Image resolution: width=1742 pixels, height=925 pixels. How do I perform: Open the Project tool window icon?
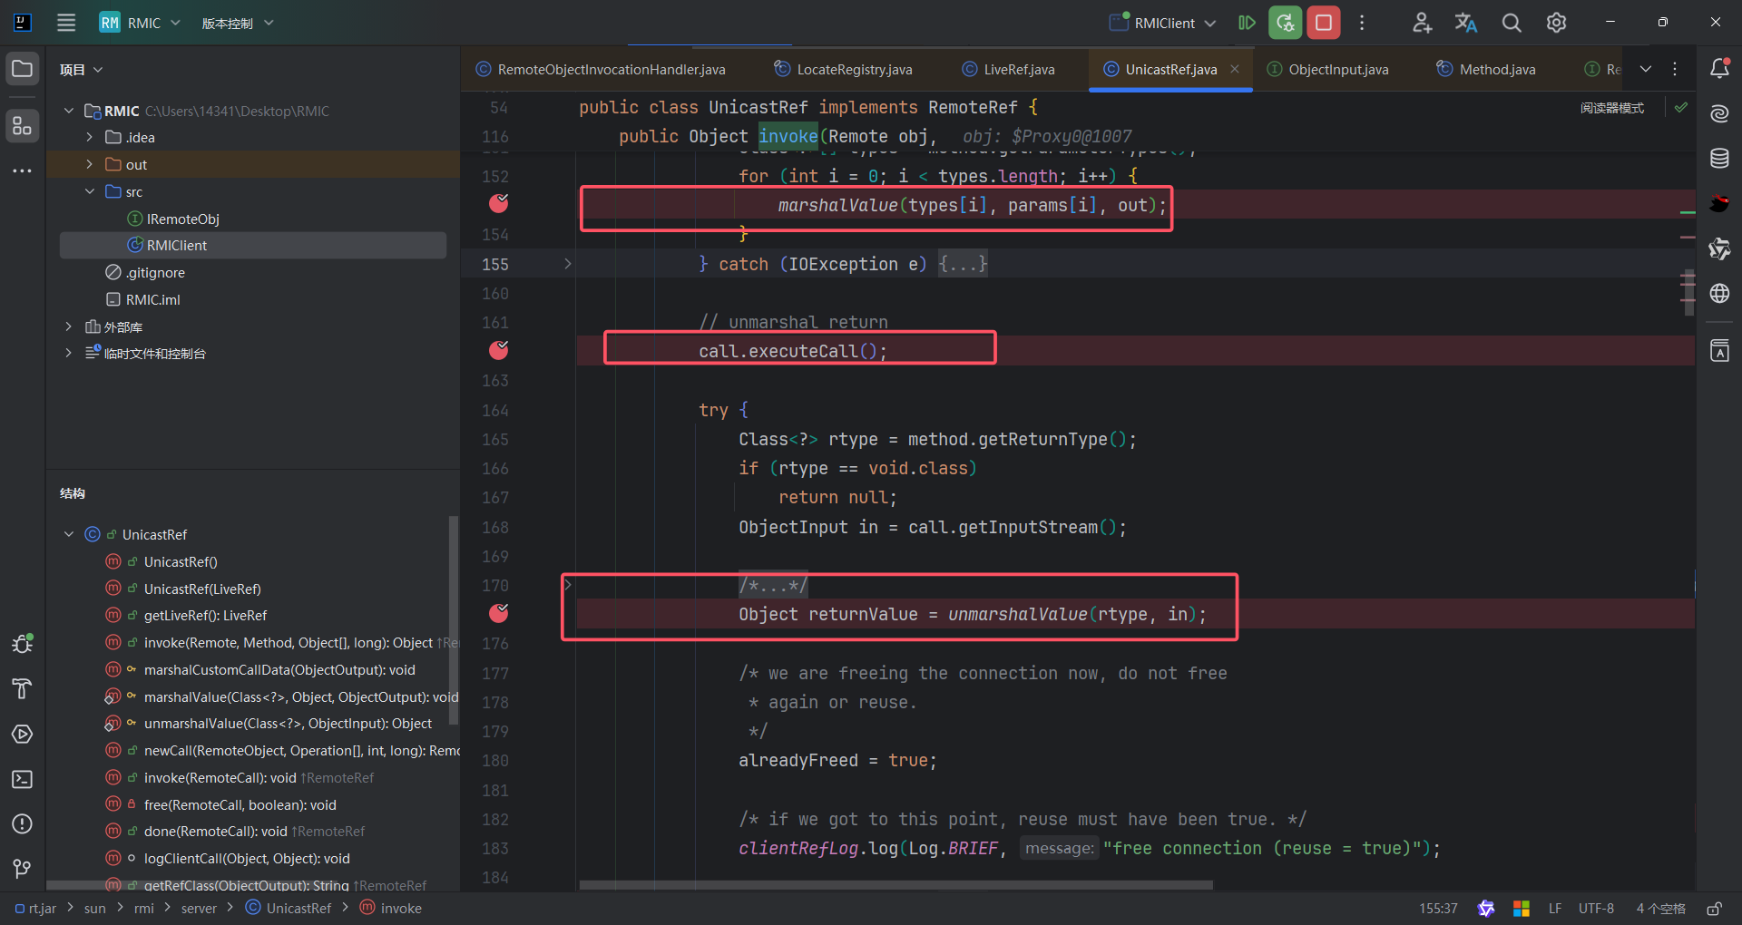[23, 69]
